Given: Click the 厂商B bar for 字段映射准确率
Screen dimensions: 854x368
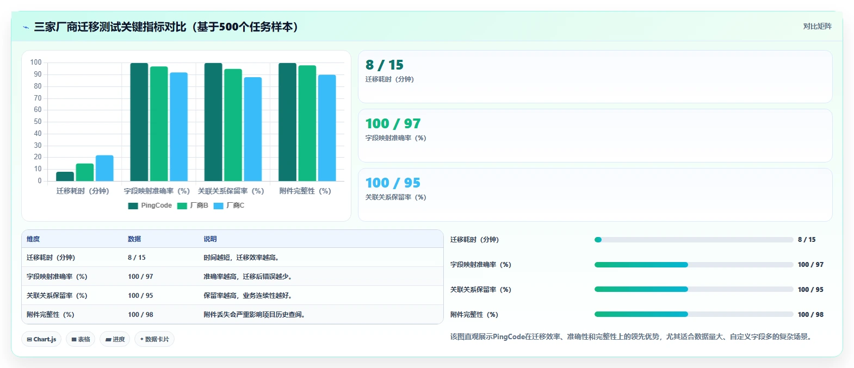Looking at the screenshot, I should (x=159, y=124).
